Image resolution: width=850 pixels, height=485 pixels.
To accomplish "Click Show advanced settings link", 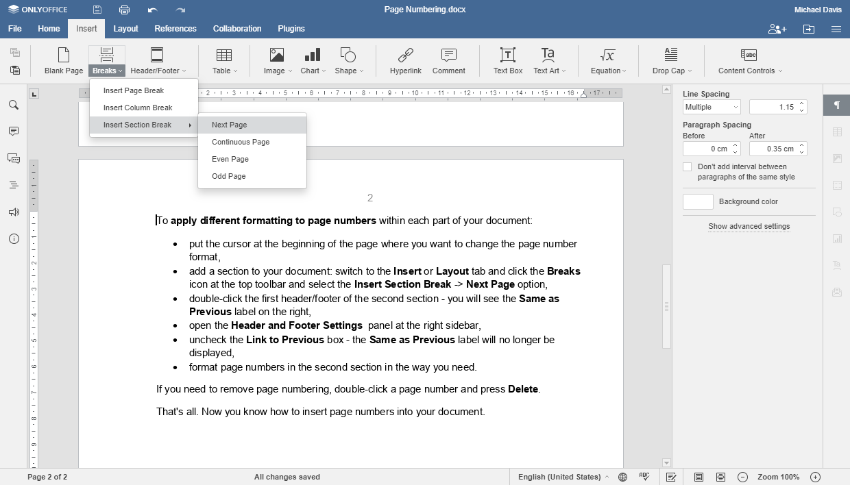I will click(x=749, y=226).
